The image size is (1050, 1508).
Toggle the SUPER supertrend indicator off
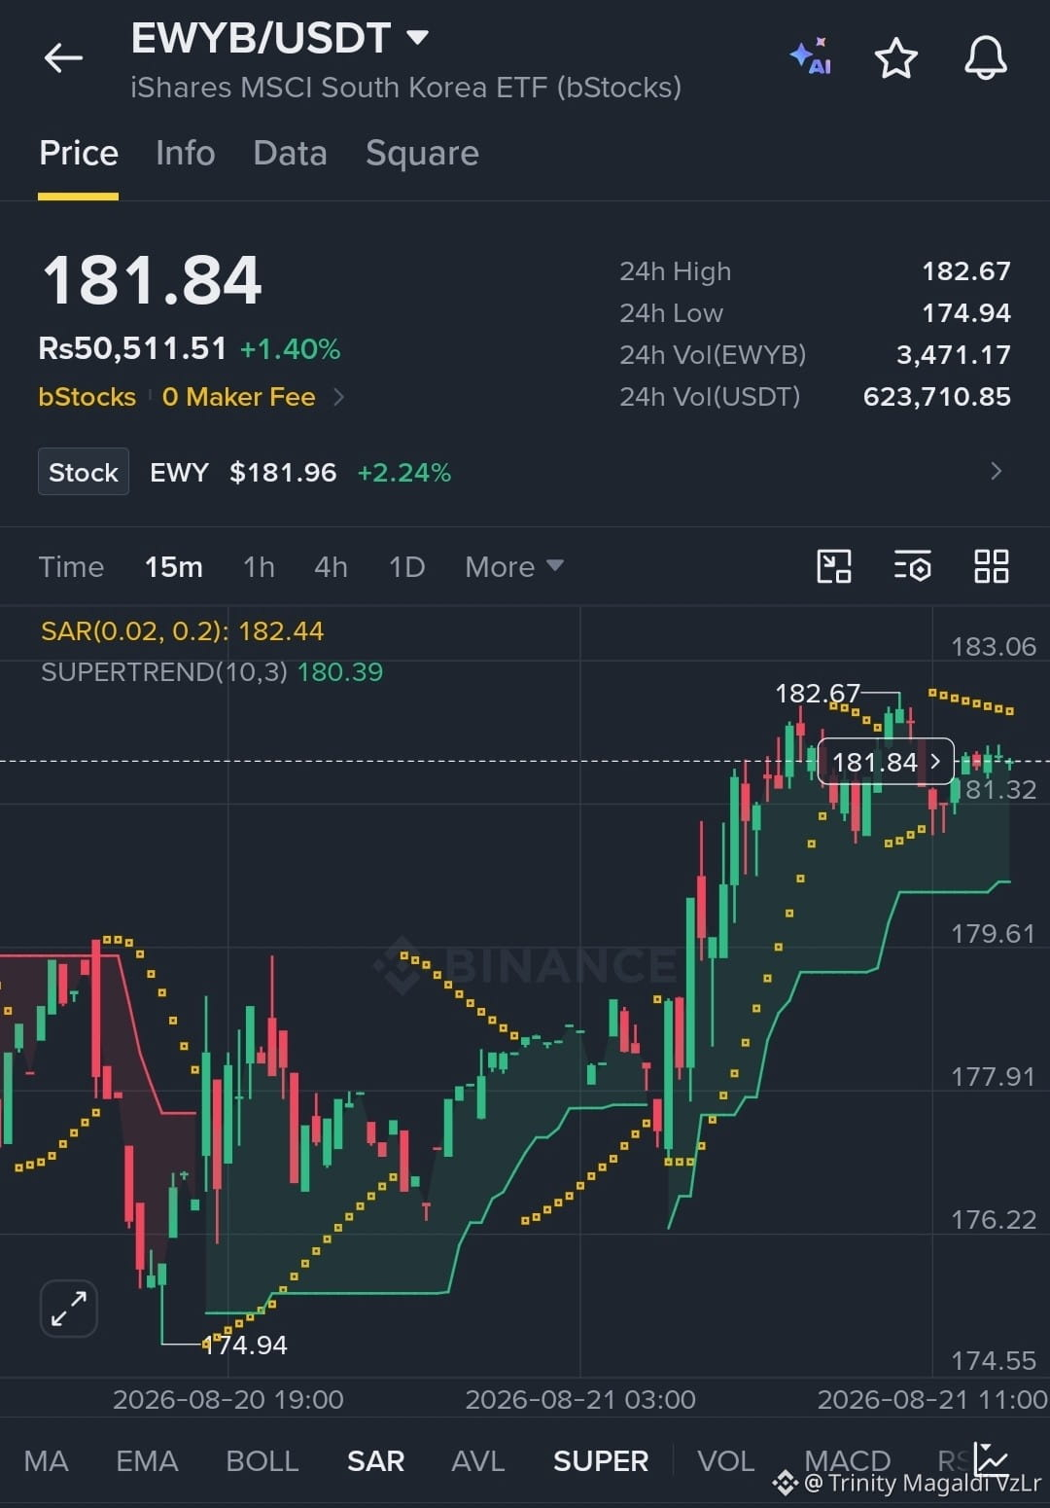pos(600,1460)
